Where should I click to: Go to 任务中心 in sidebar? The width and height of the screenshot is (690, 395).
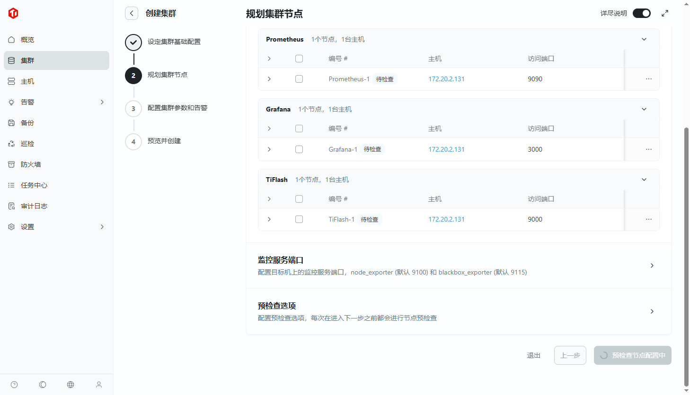(34, 185)
